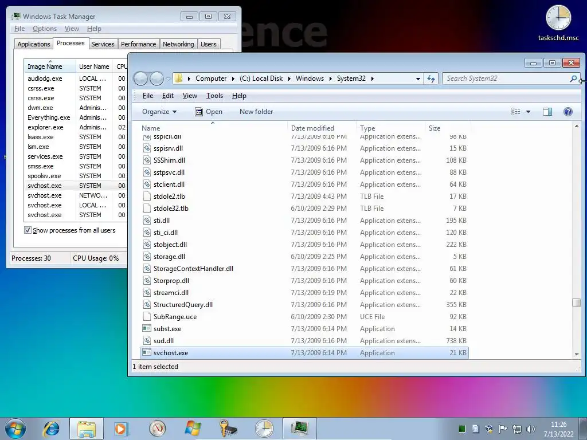The width and height of the screenshot is (587, 440).
Task: Click the sti.dll file icon
Action: coord(147,221)
